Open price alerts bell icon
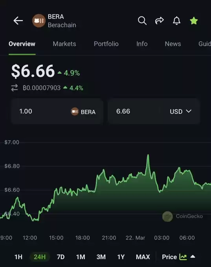This screenshot has width=211, height=267. click(x=176, y=20)
